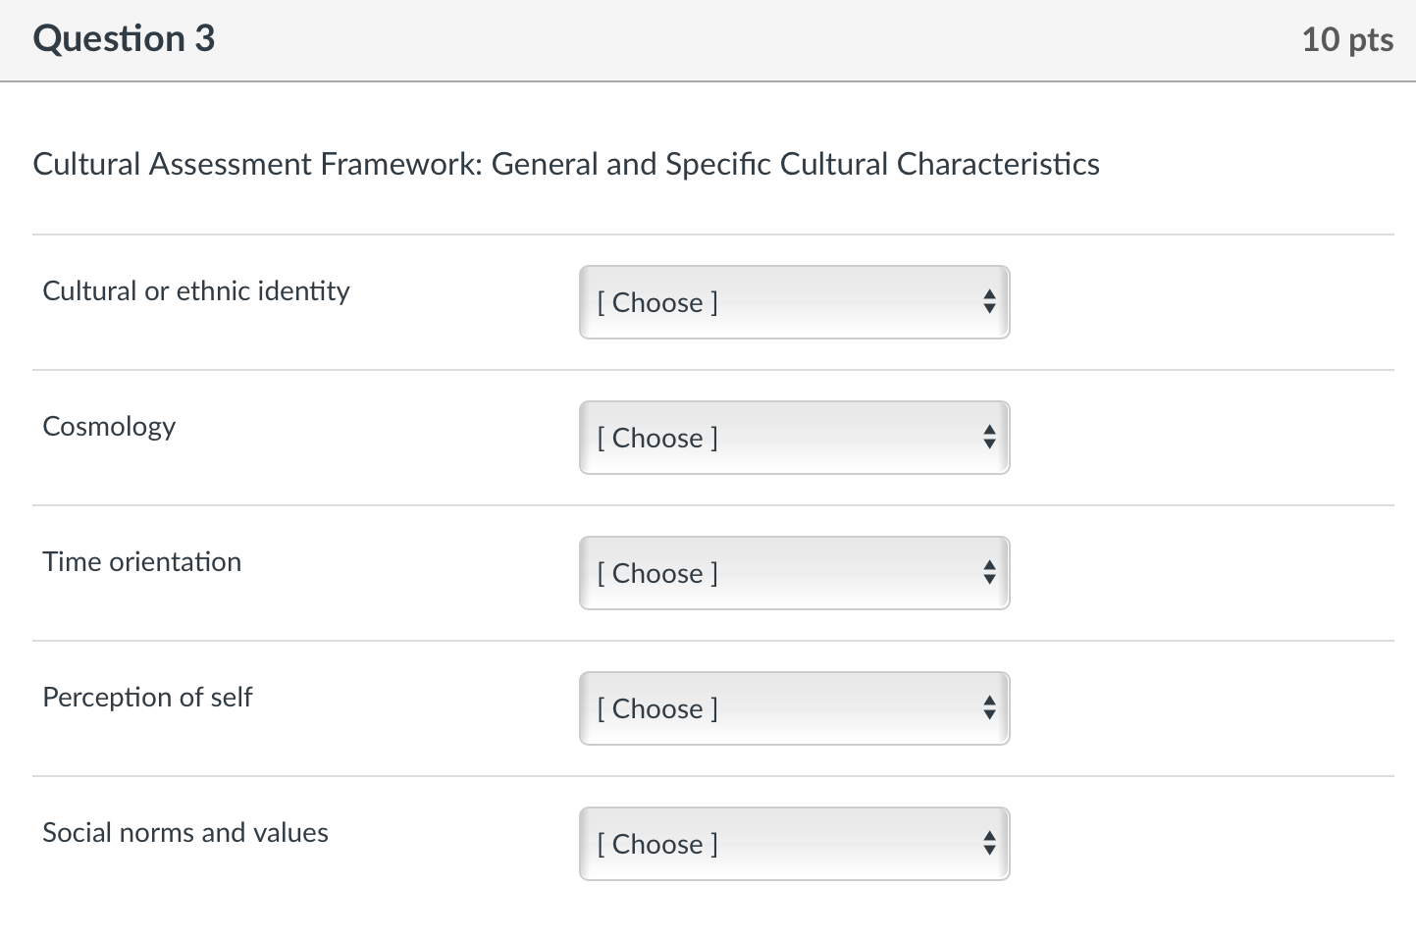The width and height of the screenshot is (1416, 939).
Task: Open the Time orientation dropdown
Action: coord(793,573)
